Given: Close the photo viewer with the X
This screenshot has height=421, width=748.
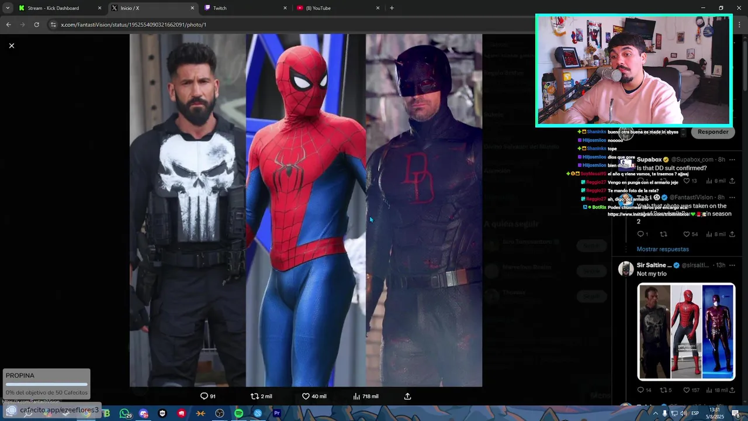Looking at the screenshot, I should [x=11, y=46].
